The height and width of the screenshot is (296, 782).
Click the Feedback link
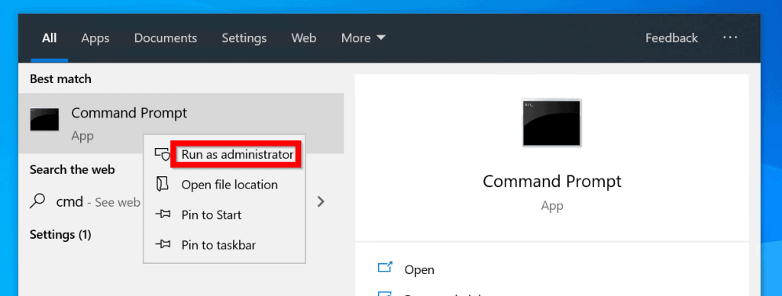pos(671,38)
